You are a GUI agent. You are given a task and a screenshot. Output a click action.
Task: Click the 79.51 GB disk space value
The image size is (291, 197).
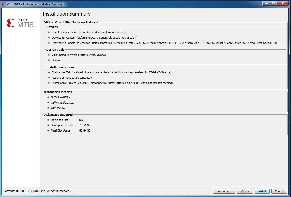point(85,125)
